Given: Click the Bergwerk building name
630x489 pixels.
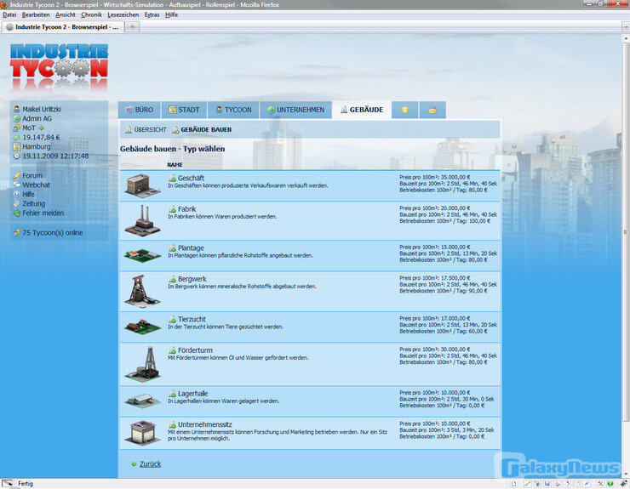Looking at the screenshot, I should 192,279.
